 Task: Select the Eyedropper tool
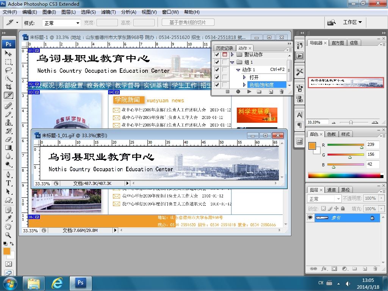click(x=8, y=218)
